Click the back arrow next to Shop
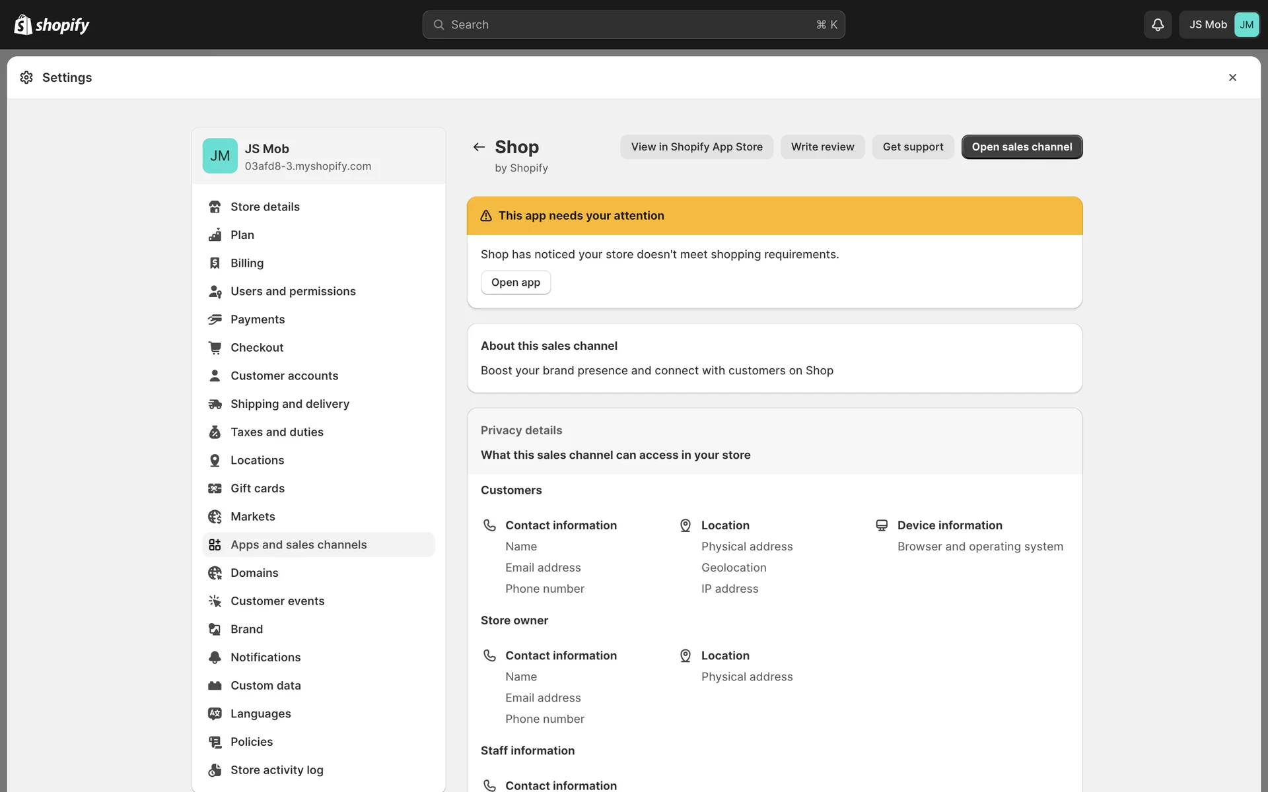Image resolution: width=1268 pixels, height=792 pixels. [x=479, y=147]
